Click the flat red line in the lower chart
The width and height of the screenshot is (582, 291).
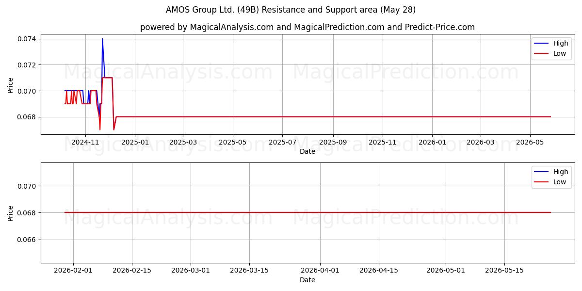tap(307, 212)
